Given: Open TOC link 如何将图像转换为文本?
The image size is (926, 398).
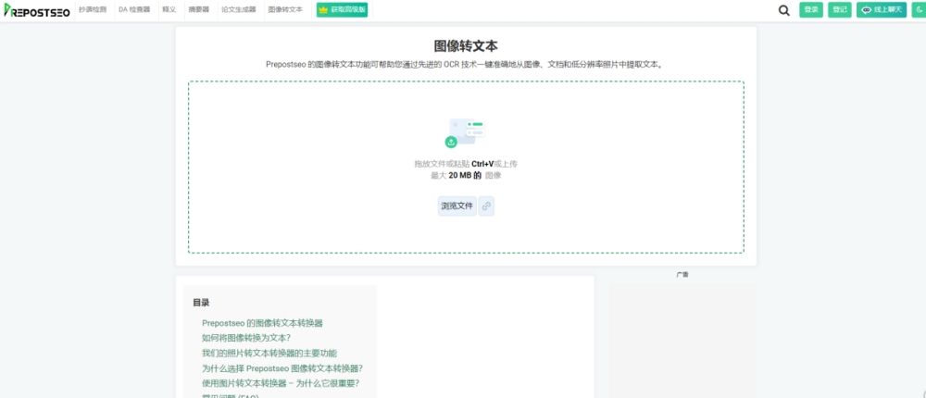Looking at the screenshot, I should click(x=246, y=339).
